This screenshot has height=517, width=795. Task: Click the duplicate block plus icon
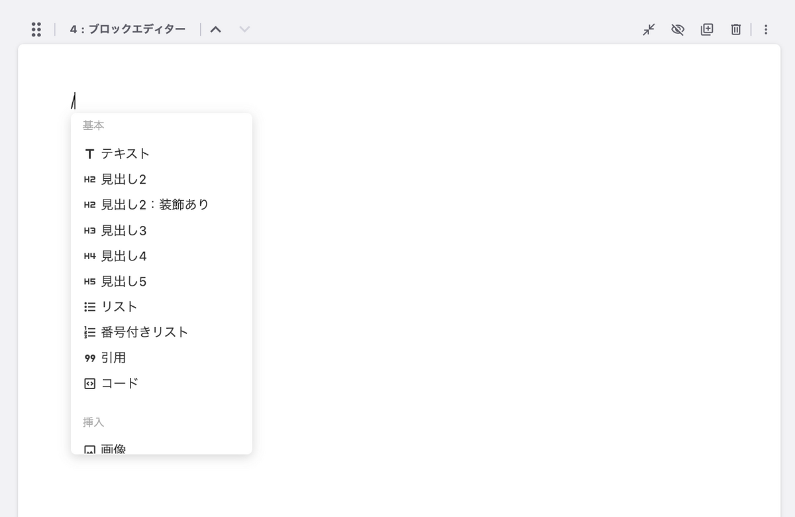[x=706, y=29]
